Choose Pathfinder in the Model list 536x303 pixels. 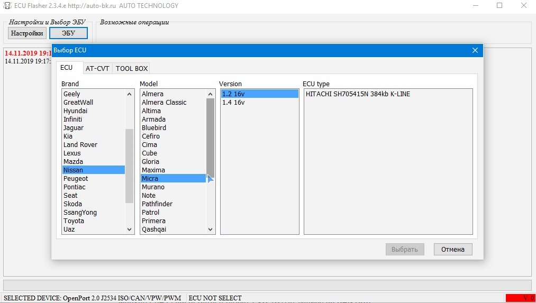174,204
